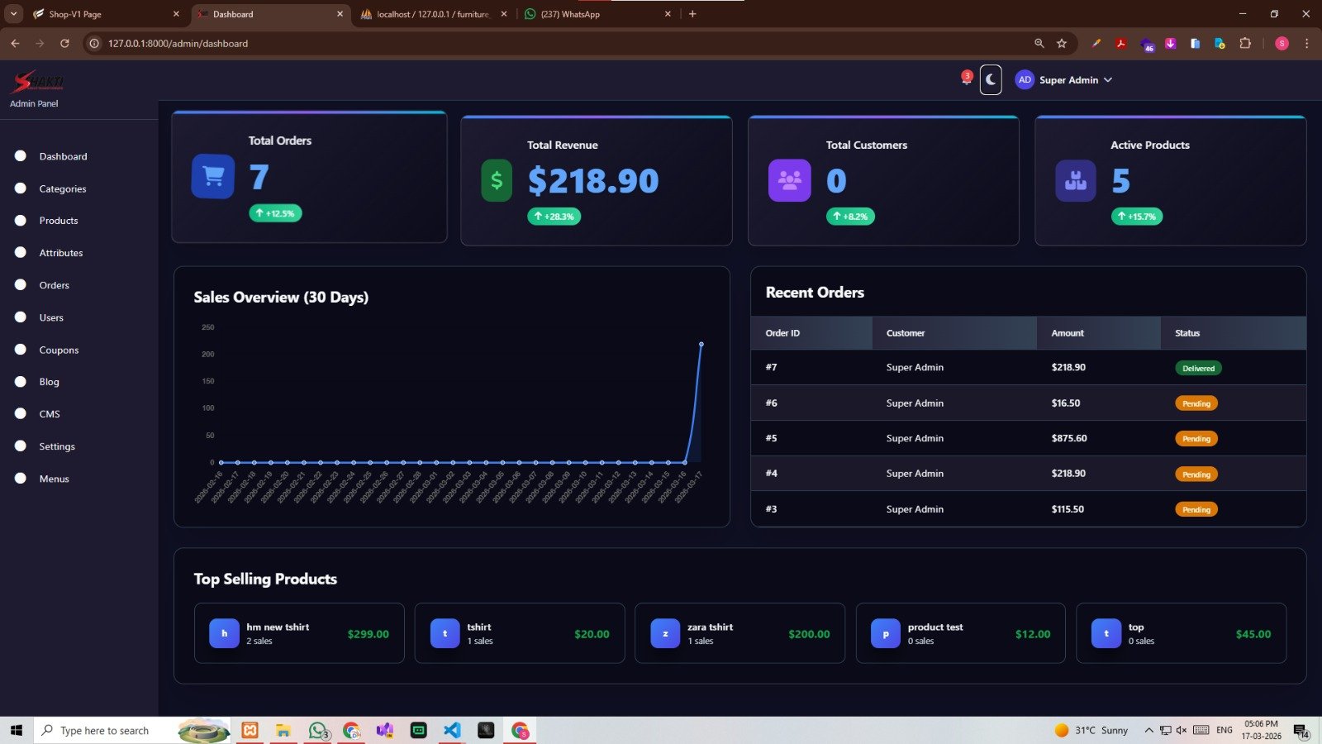Click the Active Products boxes icon
The image size is (1322, 744).
[1076, 180]
